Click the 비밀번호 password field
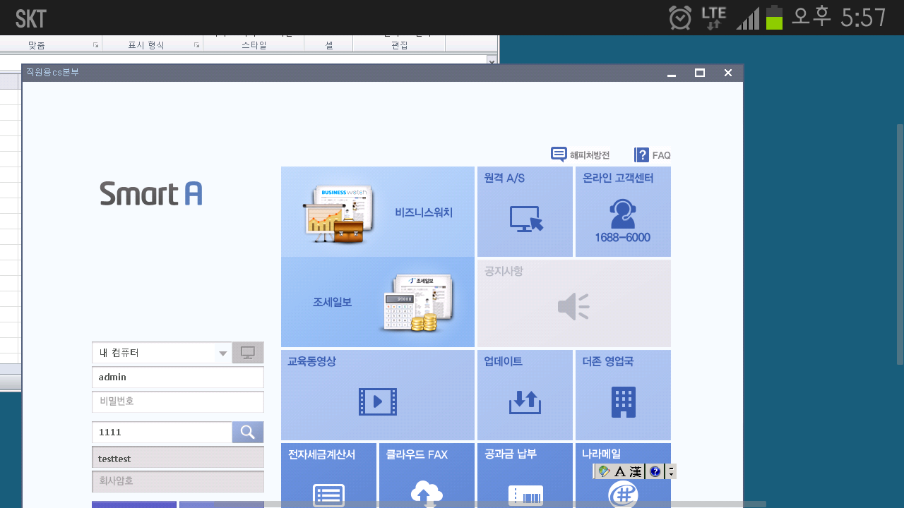This screenshot has height=508, width=904. pos(178,401)
